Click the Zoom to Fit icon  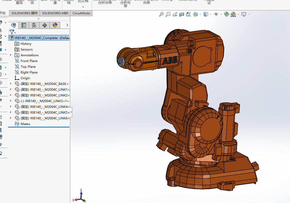tap(161, 14)
